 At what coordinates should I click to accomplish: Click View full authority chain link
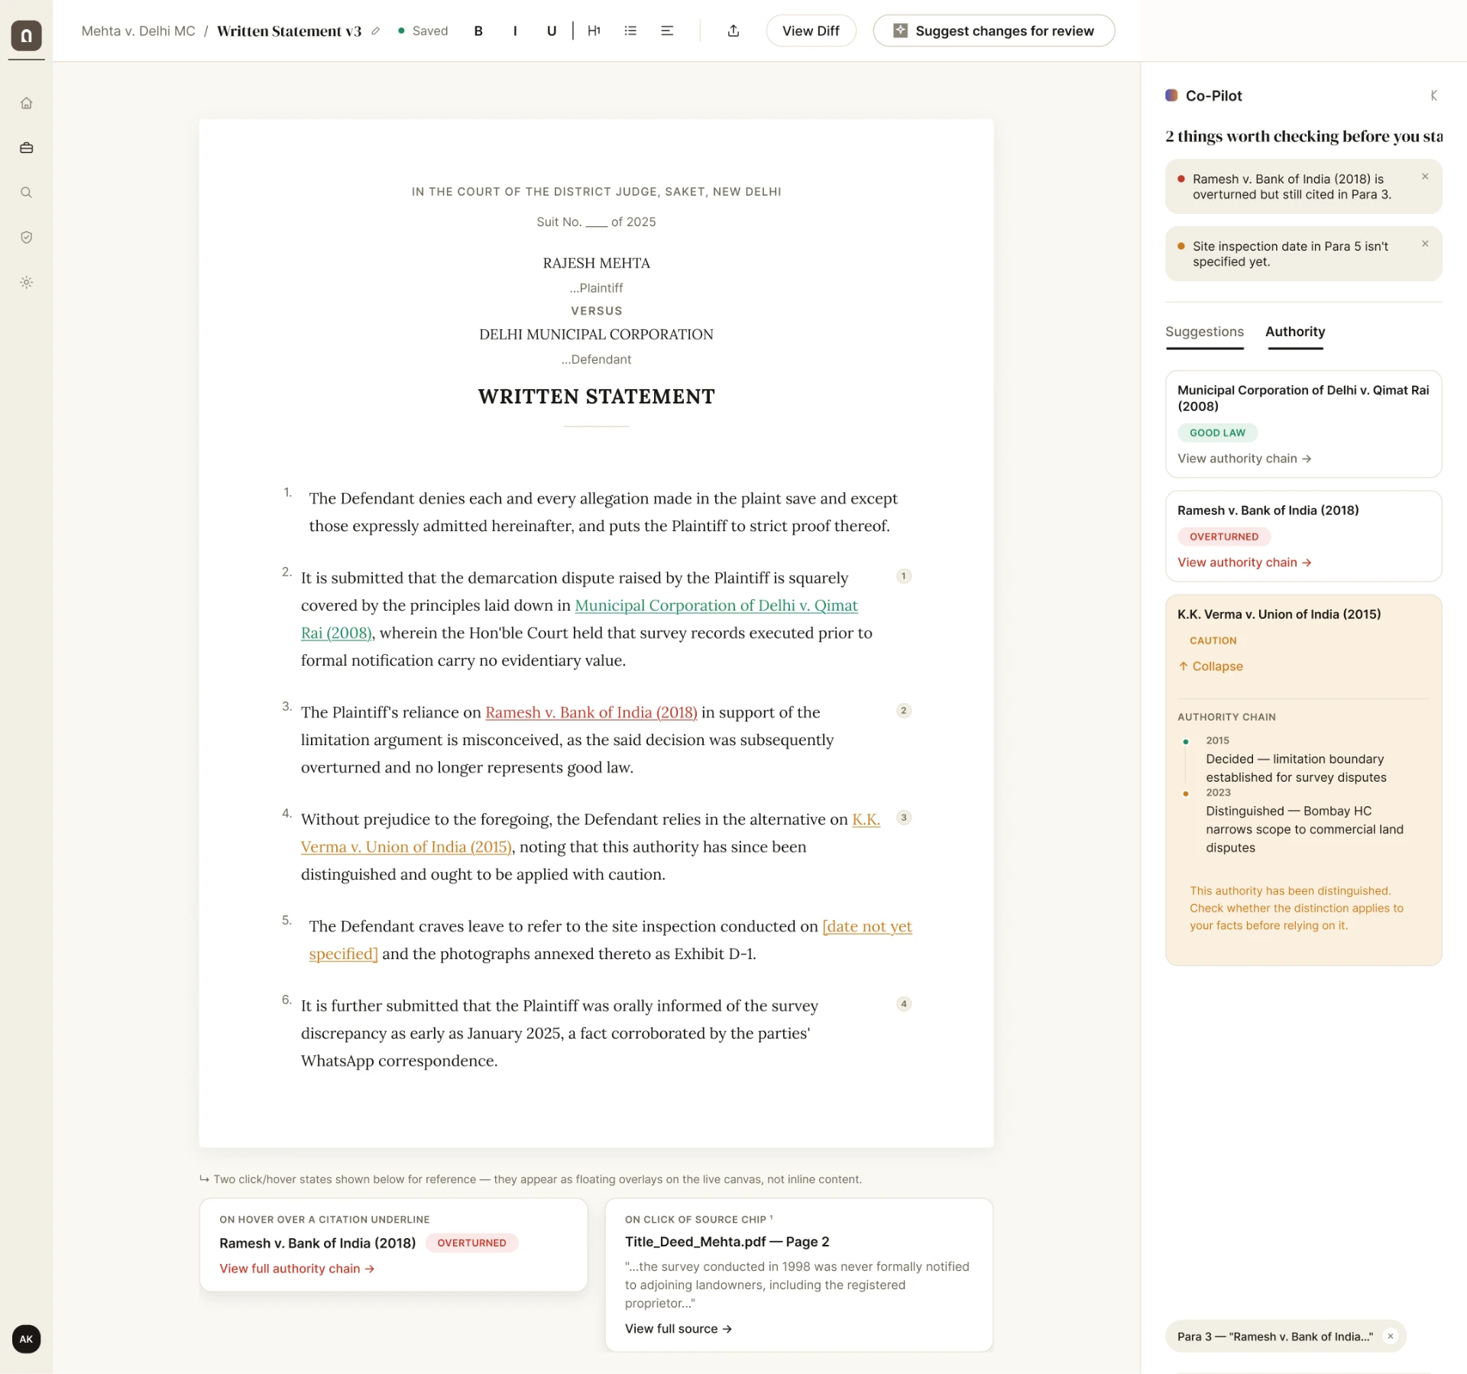[x=296, y=1269]
